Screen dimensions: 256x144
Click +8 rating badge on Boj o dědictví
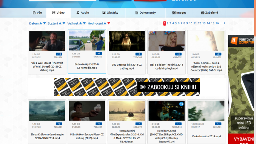pyautogui.click(x=178, y=54)
